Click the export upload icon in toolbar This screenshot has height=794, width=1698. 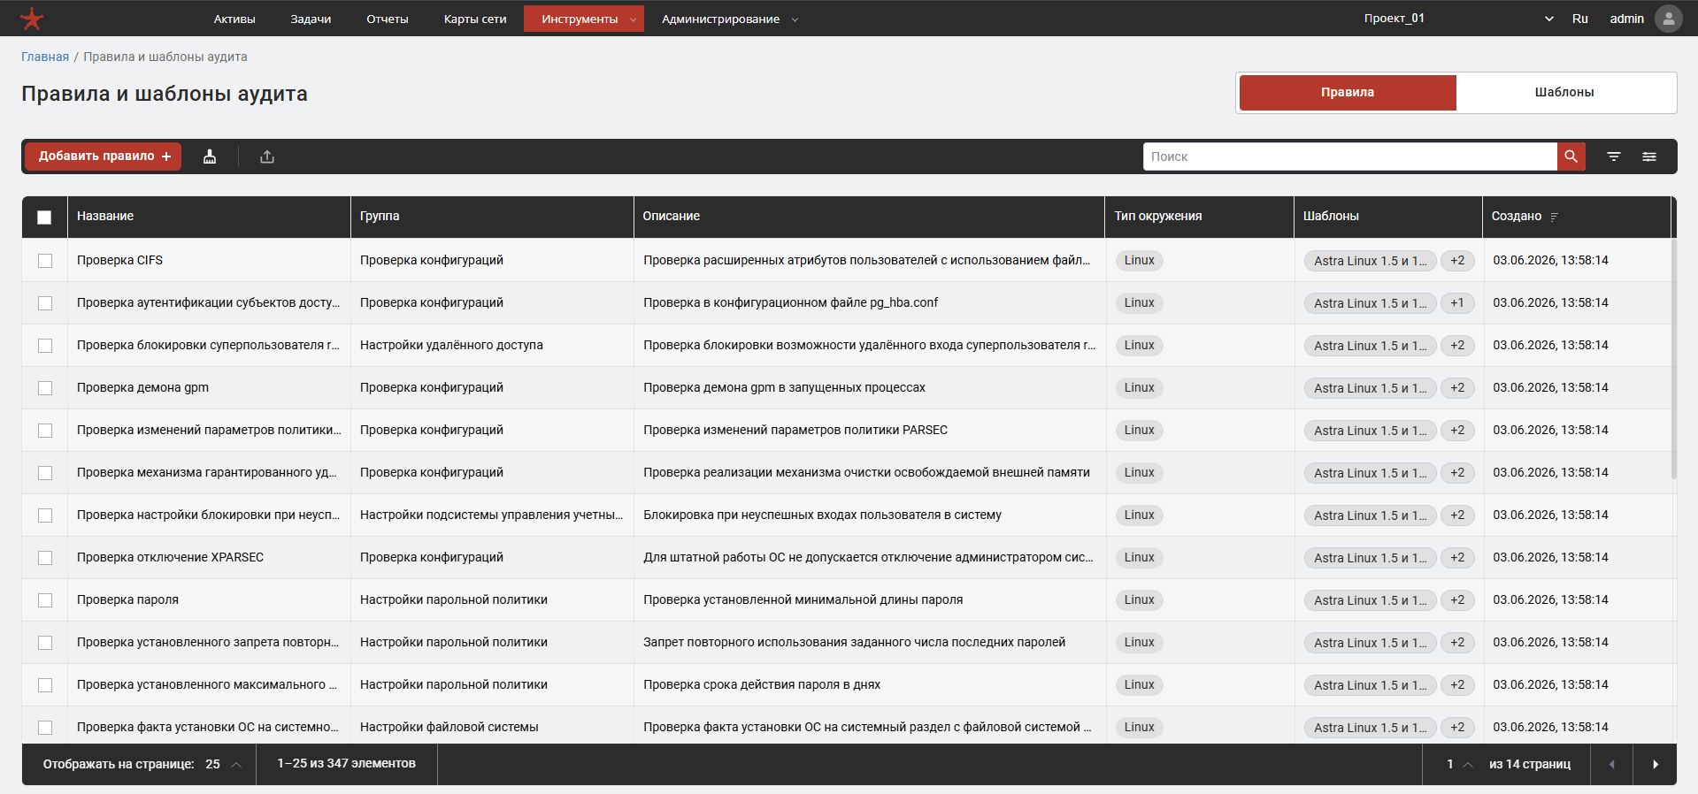click(267, 157)
